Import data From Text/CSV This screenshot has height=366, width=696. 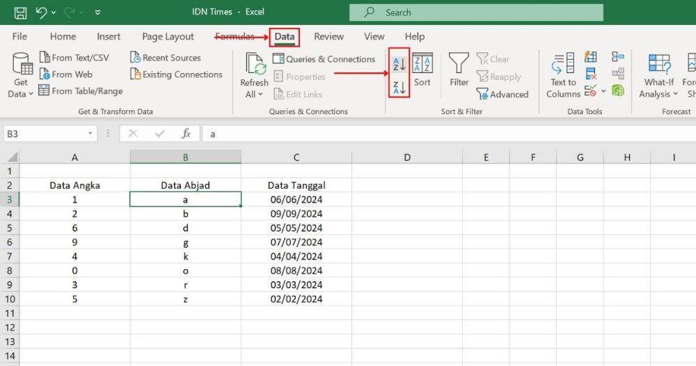point(74,58)
